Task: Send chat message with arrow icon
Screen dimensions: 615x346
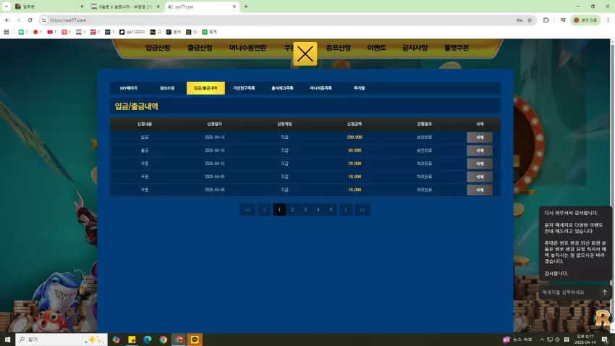Action: point(604,292)
